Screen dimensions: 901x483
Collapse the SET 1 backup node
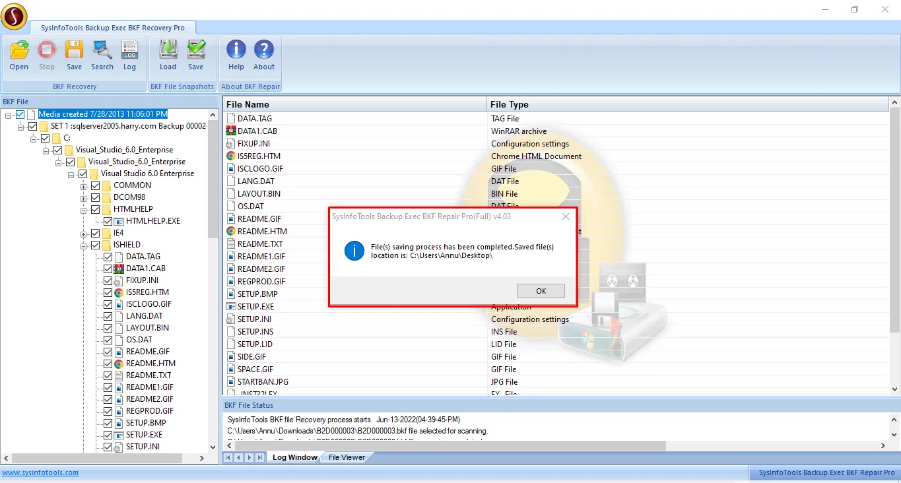(x=21, y=127)
